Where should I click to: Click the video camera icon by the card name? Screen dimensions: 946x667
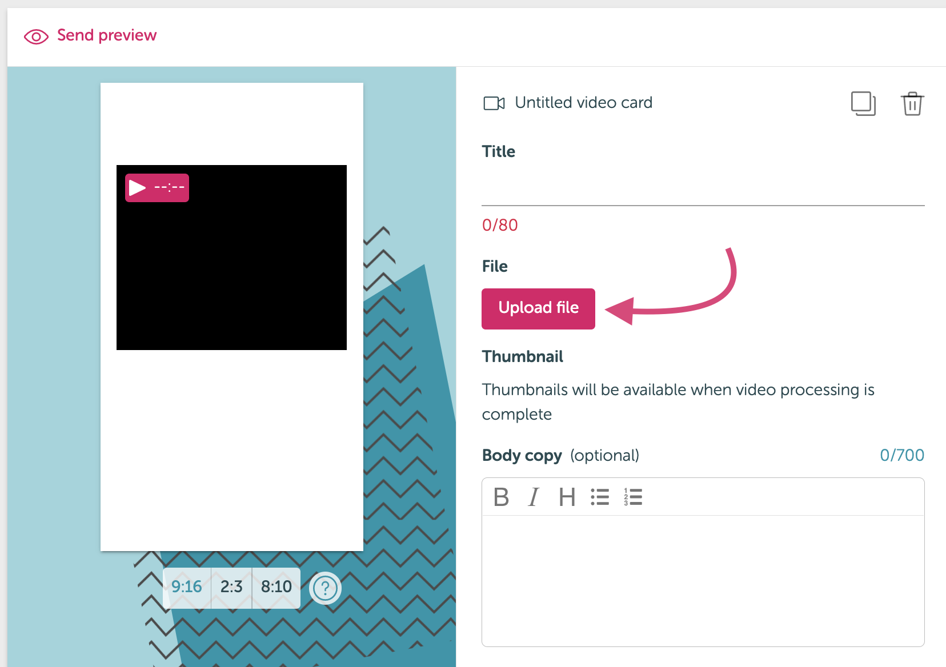[x=494, y=103]
